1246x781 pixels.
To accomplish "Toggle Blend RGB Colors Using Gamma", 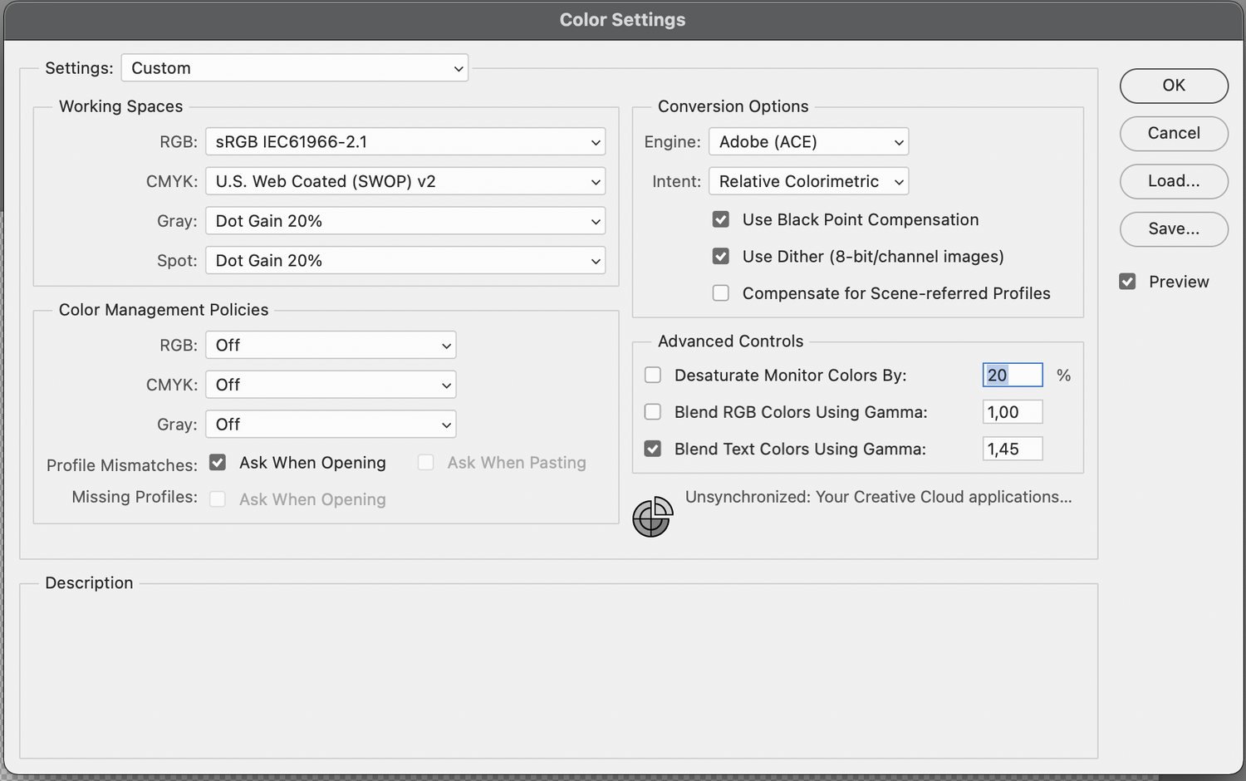I will pyautogui.click(x=653, y=412).
